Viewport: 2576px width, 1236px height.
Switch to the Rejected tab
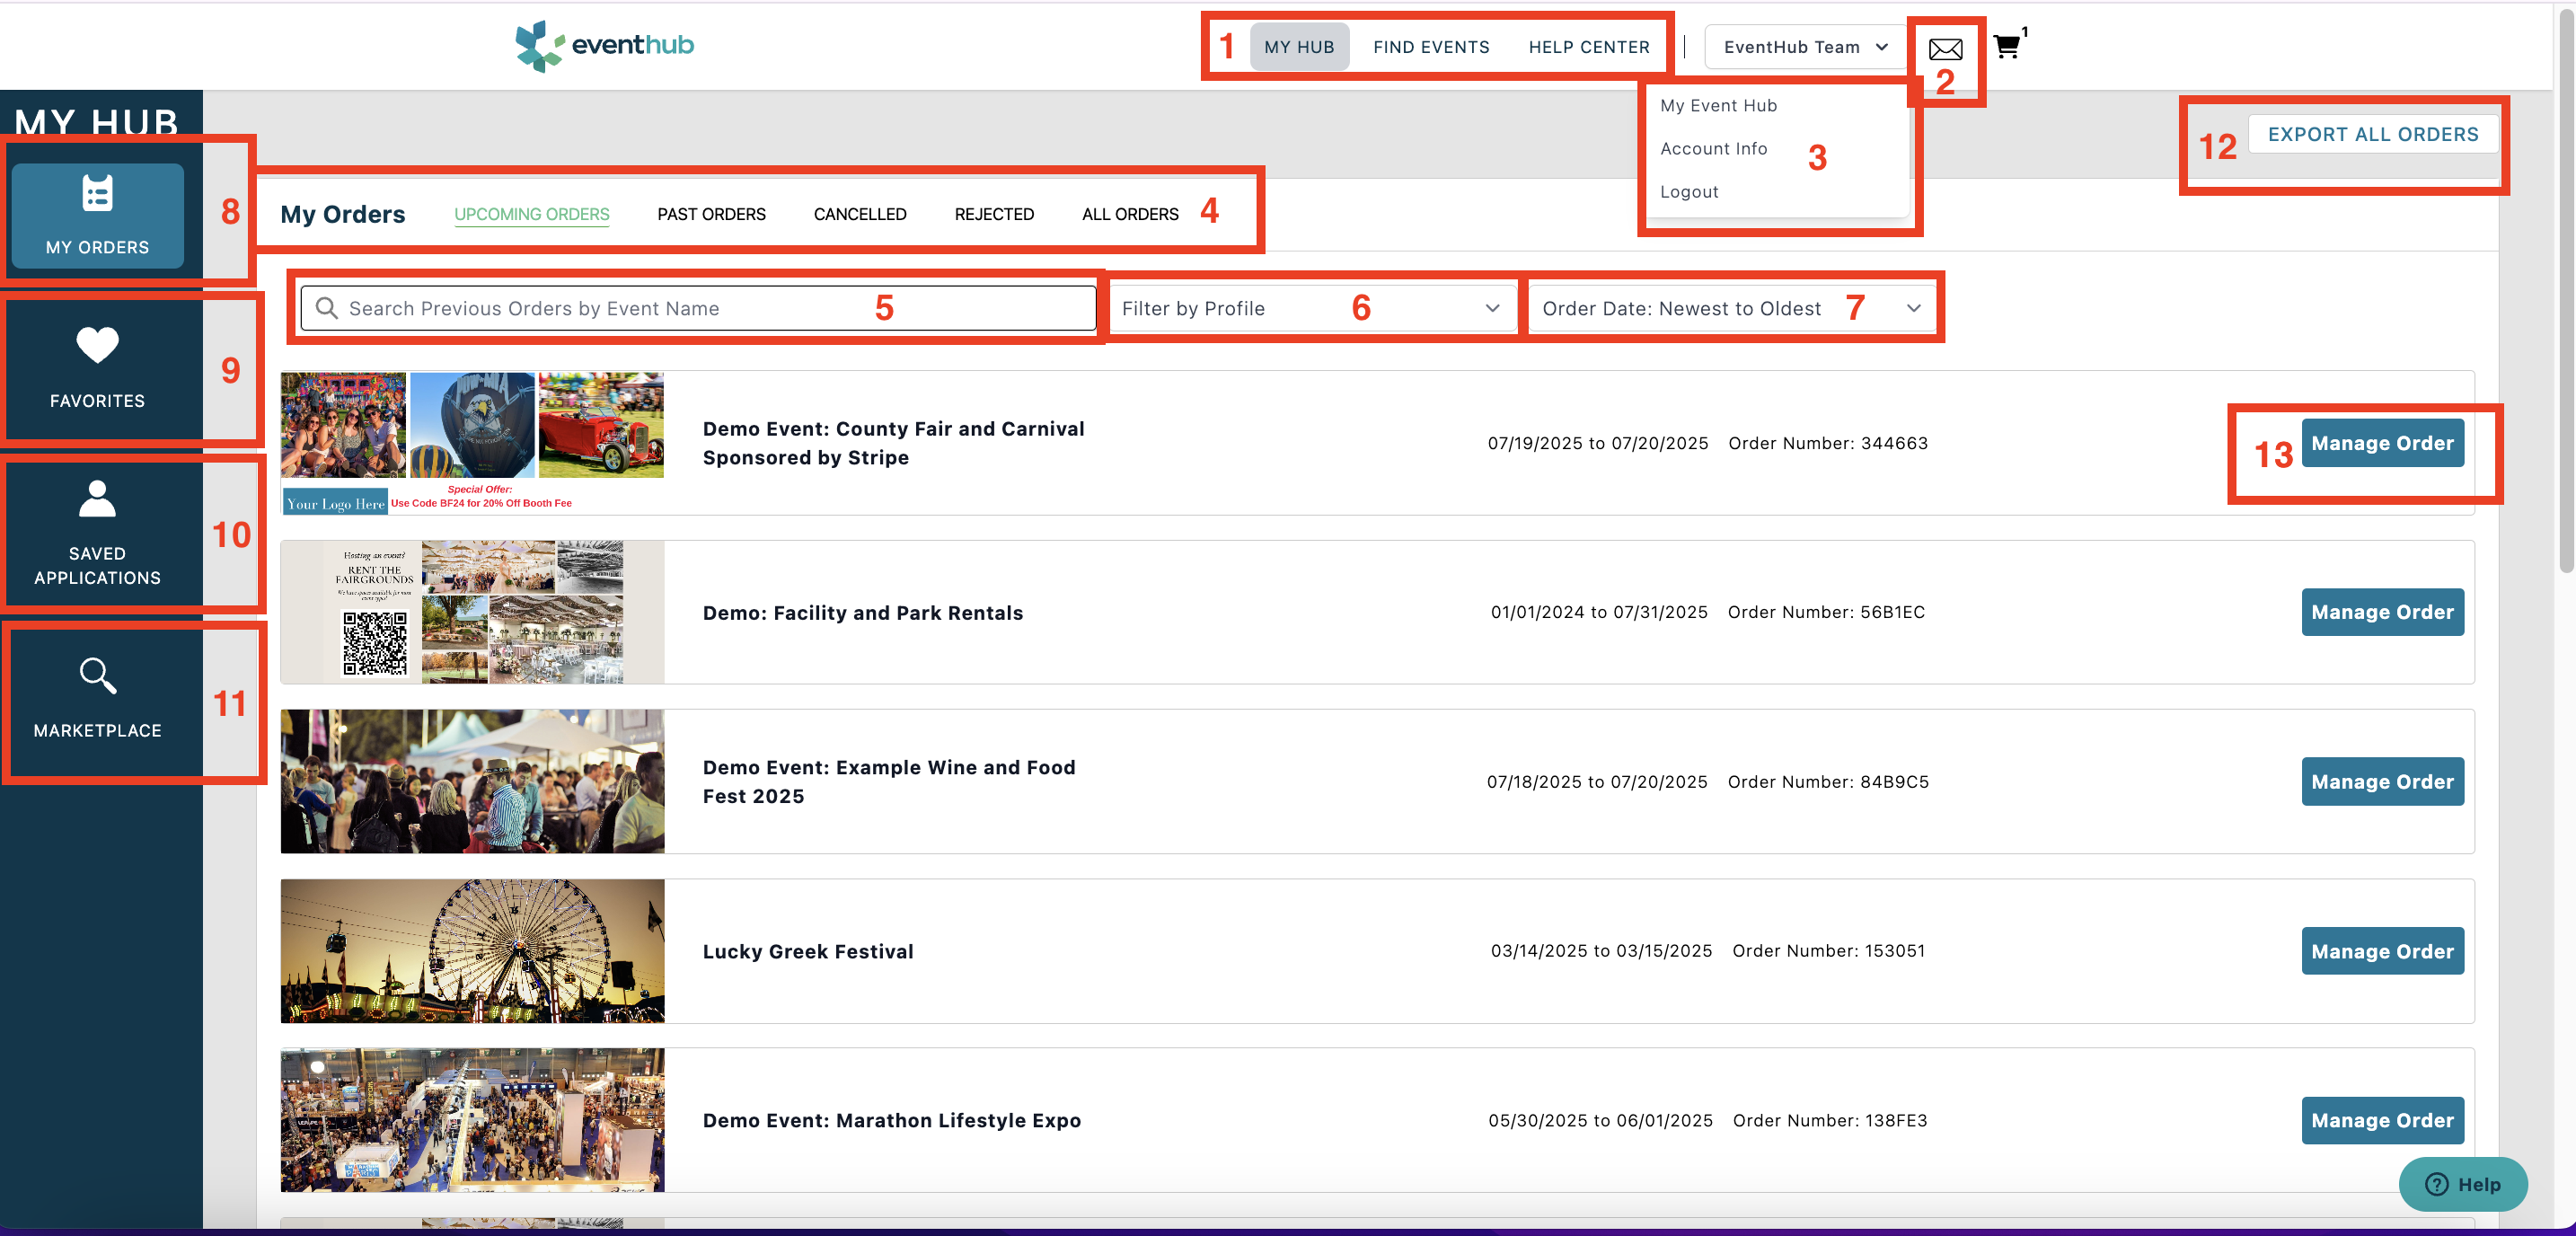coord(994,214)
